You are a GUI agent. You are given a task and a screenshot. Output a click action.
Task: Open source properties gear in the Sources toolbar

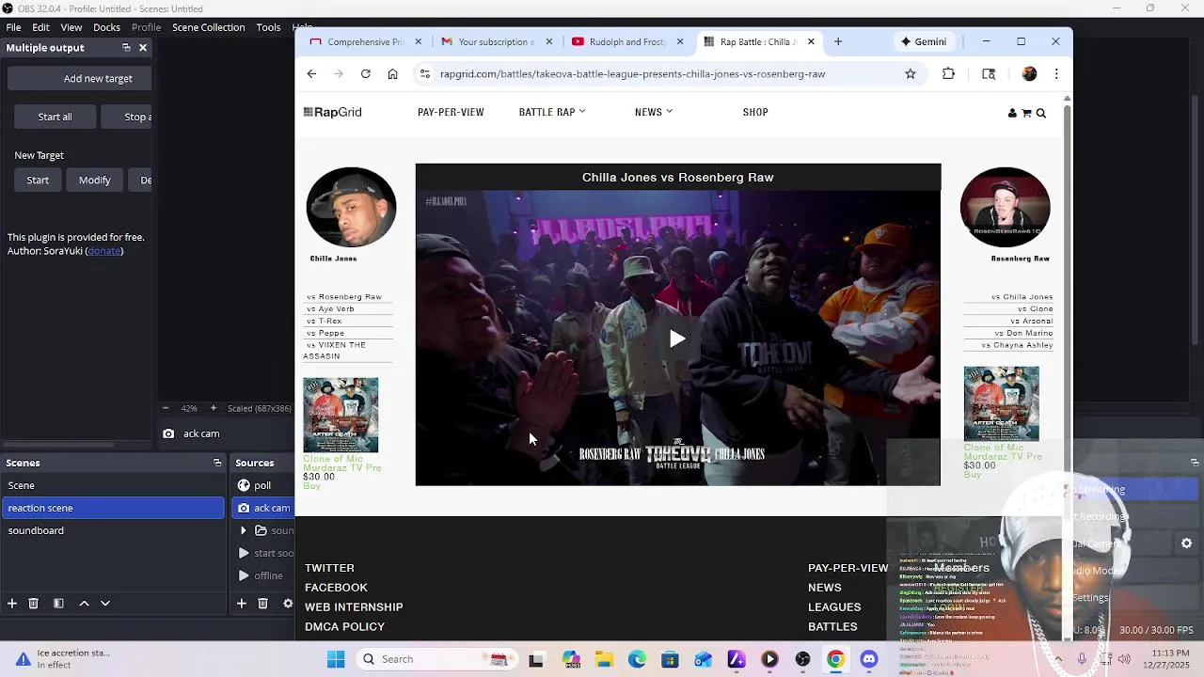(x=288, y=603)
